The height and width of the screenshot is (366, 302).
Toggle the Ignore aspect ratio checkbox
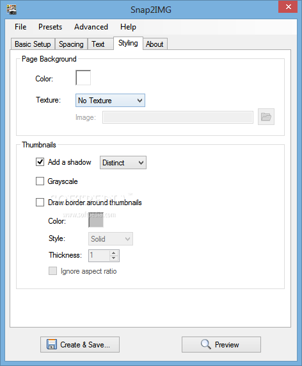[52, 271]
